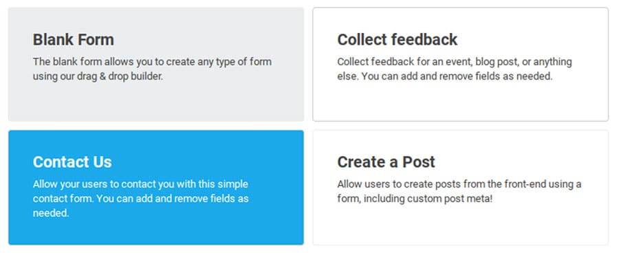Open the Contact Us template
The height and width of the screenshot is (259, 619).
click(156, 188)
